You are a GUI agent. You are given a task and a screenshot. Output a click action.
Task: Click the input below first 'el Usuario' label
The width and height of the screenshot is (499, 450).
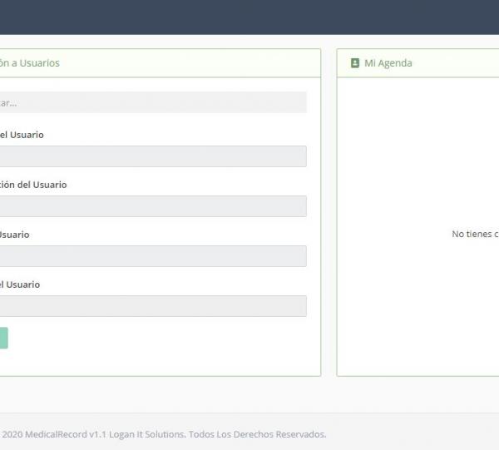coord(153,156)
